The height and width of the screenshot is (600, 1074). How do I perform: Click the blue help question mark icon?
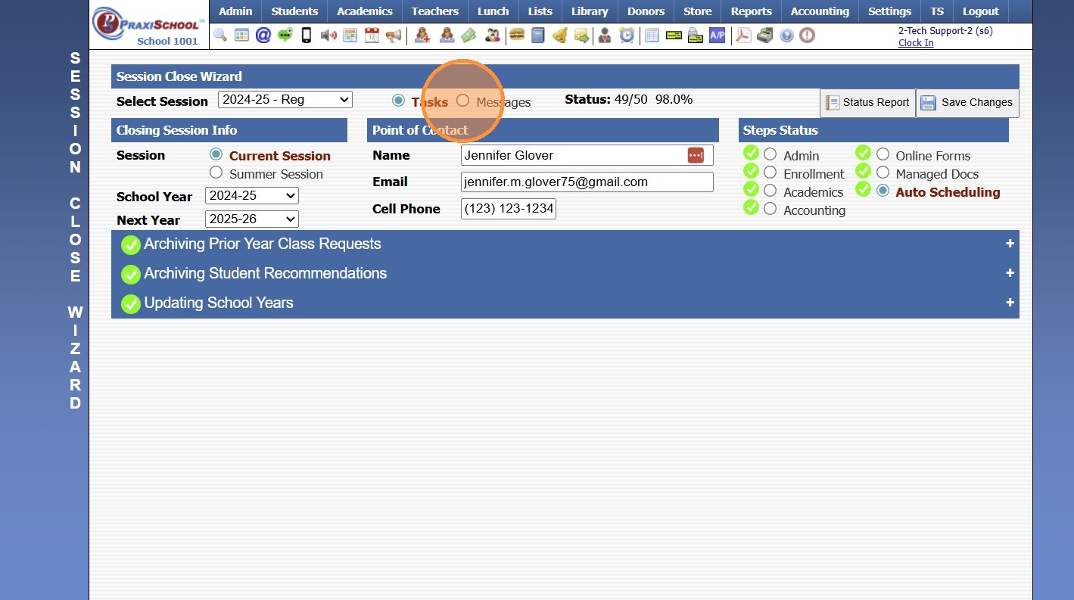click(787, 36)
